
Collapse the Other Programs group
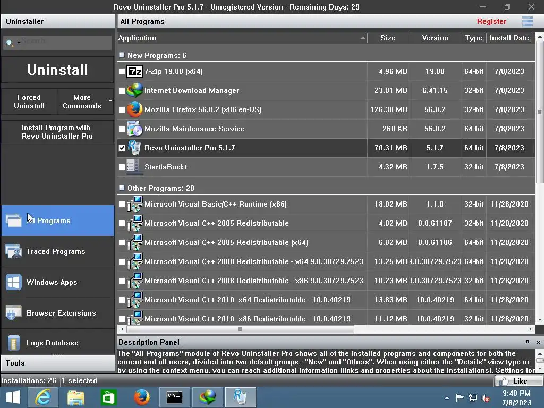point(122,188)
